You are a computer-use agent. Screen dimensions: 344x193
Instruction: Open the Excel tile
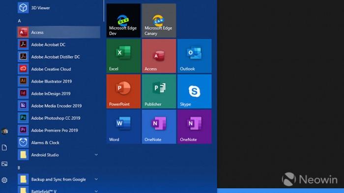pos(123,56)
